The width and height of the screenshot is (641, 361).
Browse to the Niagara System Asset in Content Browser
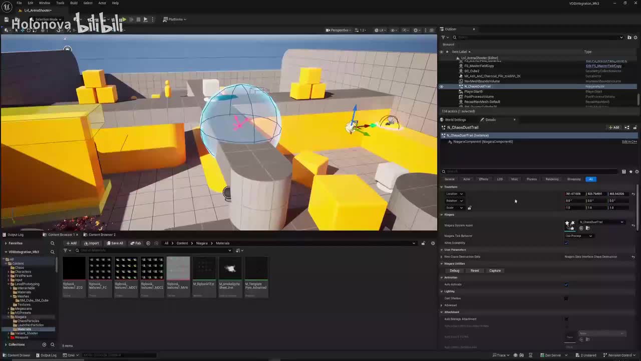click(x=587, y=228)
